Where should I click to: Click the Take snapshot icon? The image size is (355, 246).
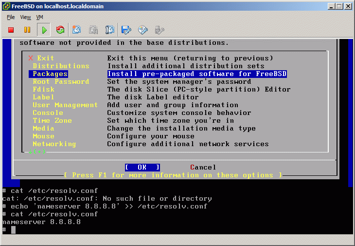click(76, 30)
